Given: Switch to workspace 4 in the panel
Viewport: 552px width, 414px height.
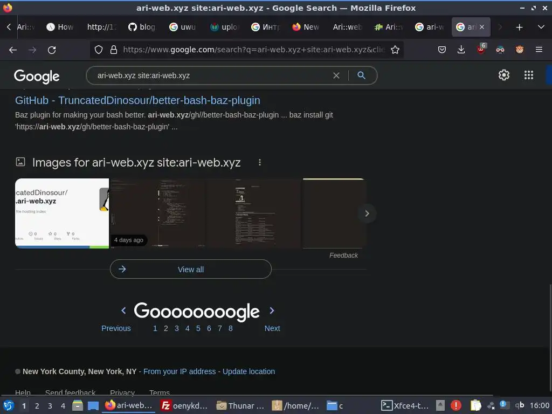Looking at the screenshot, I should (x=63, y=406).
